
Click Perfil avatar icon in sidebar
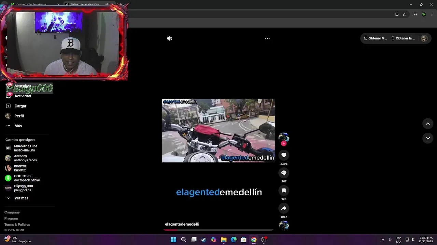pyautogui.click(x=8, y=116)
